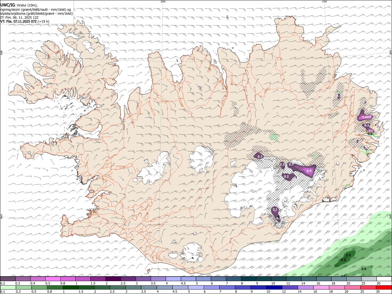Click the white Mýrdalsjökull glacier near the south coast

191,253
